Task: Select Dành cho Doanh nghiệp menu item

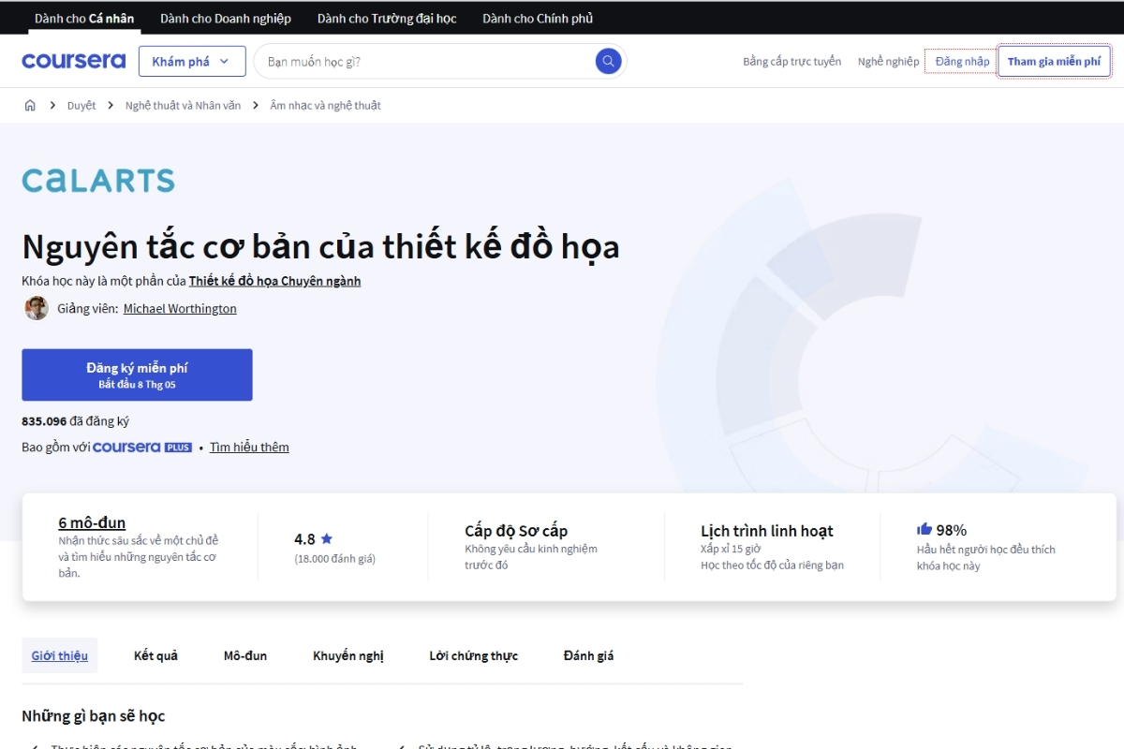Action: 225,18
